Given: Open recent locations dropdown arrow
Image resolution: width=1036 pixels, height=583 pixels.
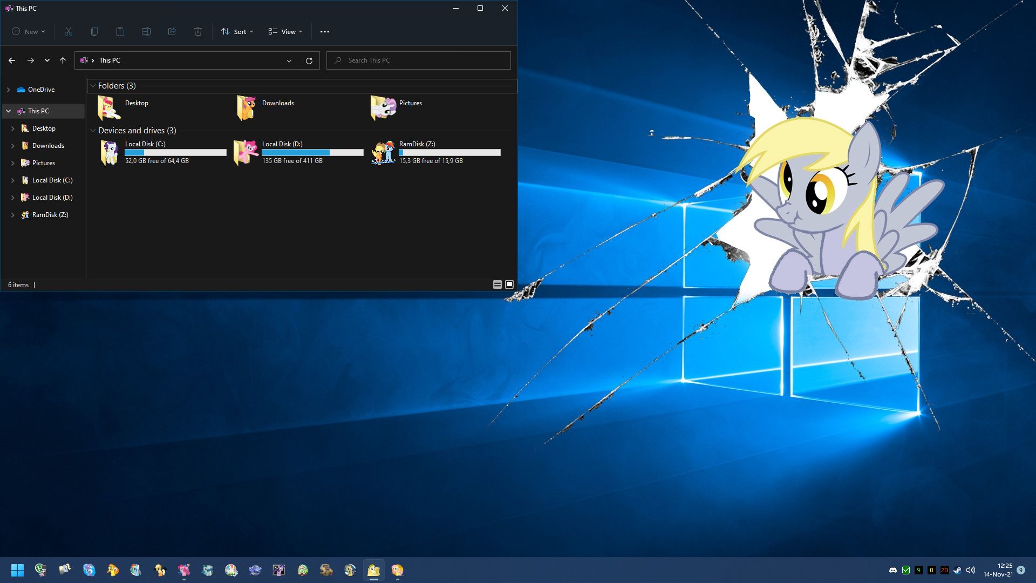Looking at the screenshot, I should click(x=47, y=60).
